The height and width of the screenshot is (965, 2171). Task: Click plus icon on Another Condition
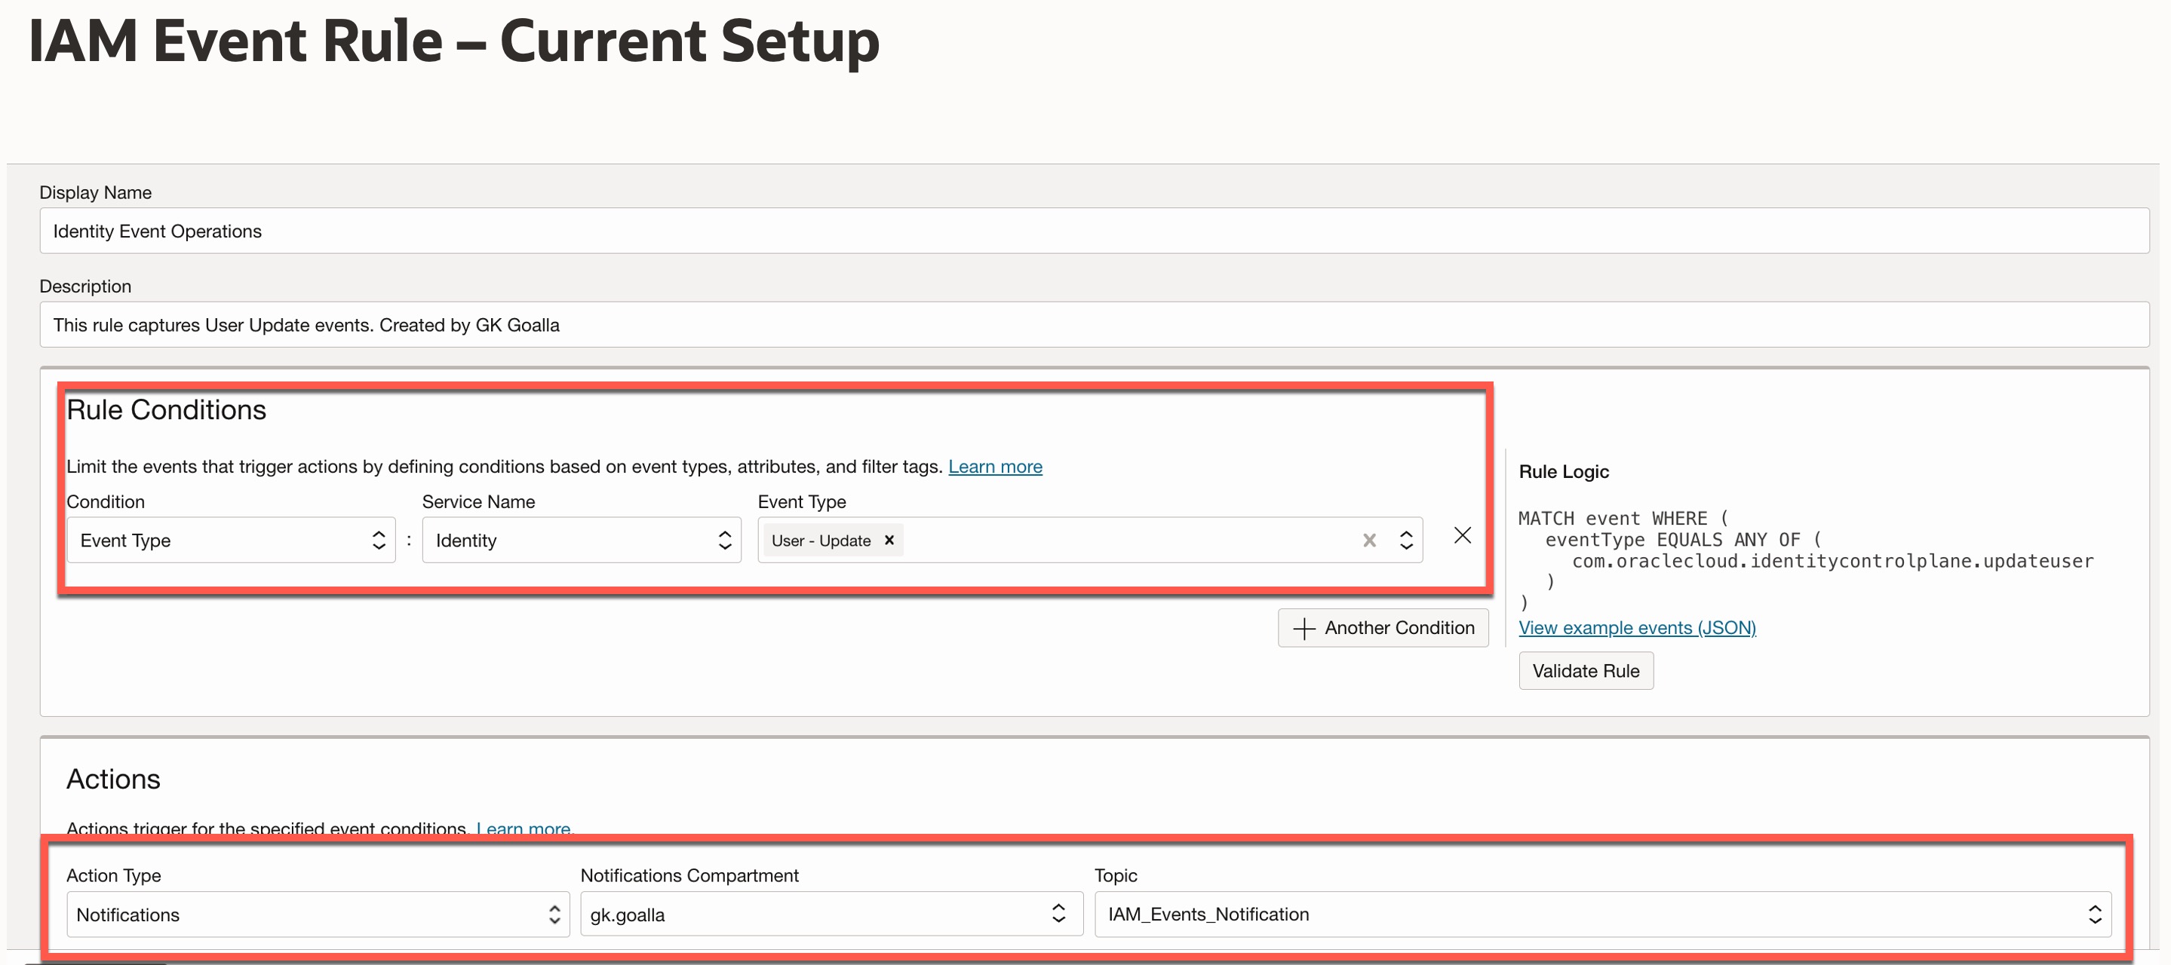(1303, 628)
